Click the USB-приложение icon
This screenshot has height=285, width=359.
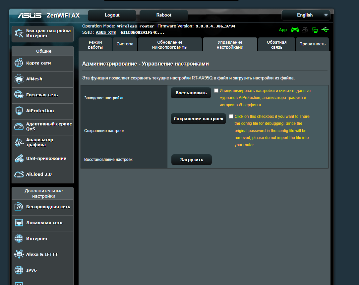[19, 158]
